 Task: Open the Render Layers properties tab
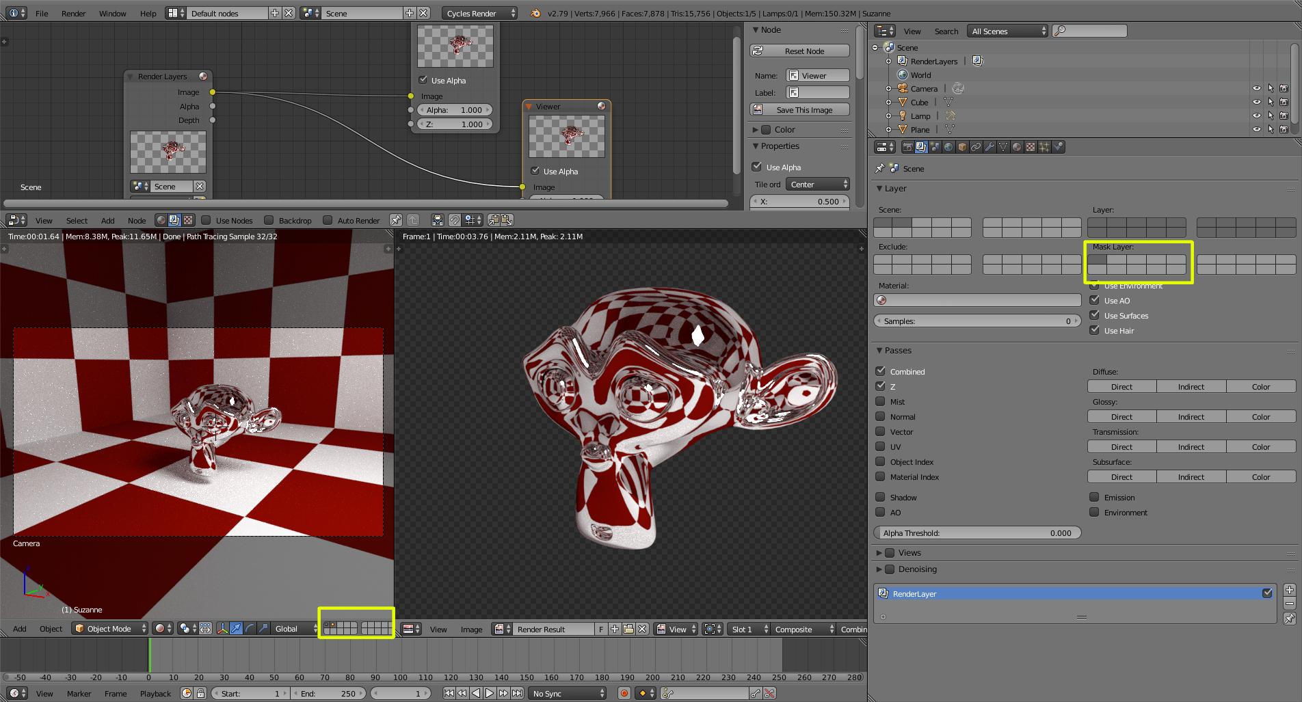(x=921, y=147)
